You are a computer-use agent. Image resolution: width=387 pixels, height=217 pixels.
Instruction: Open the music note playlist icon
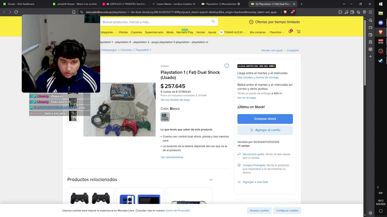click(346, 12)
